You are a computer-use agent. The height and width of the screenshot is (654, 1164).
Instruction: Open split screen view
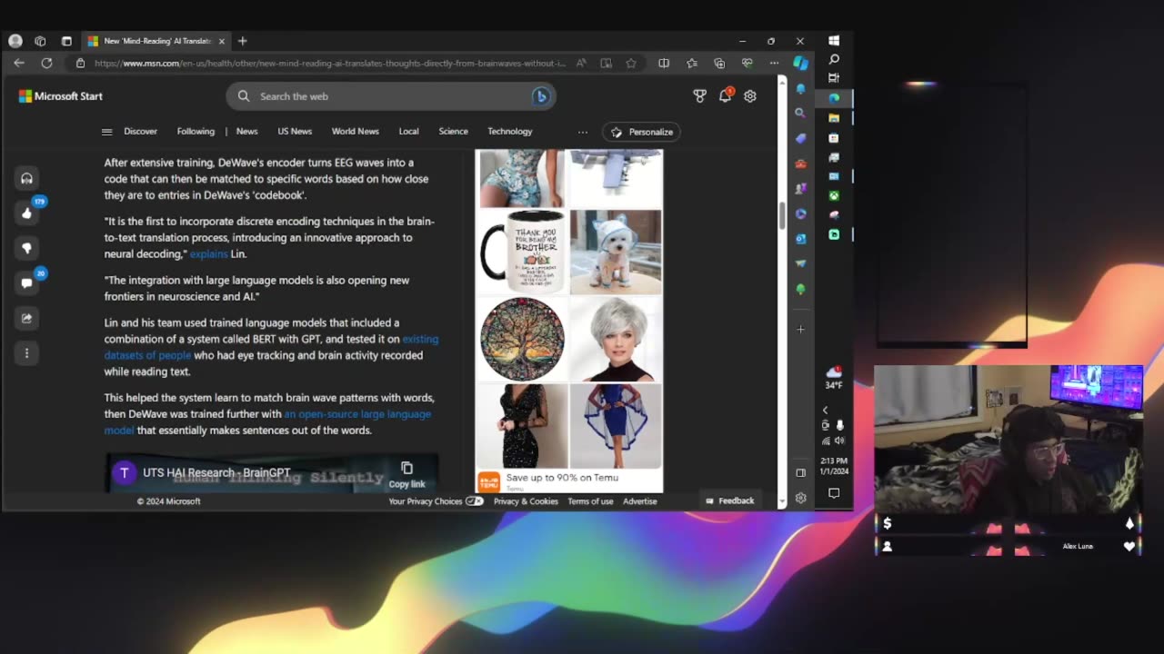(664, 64)
